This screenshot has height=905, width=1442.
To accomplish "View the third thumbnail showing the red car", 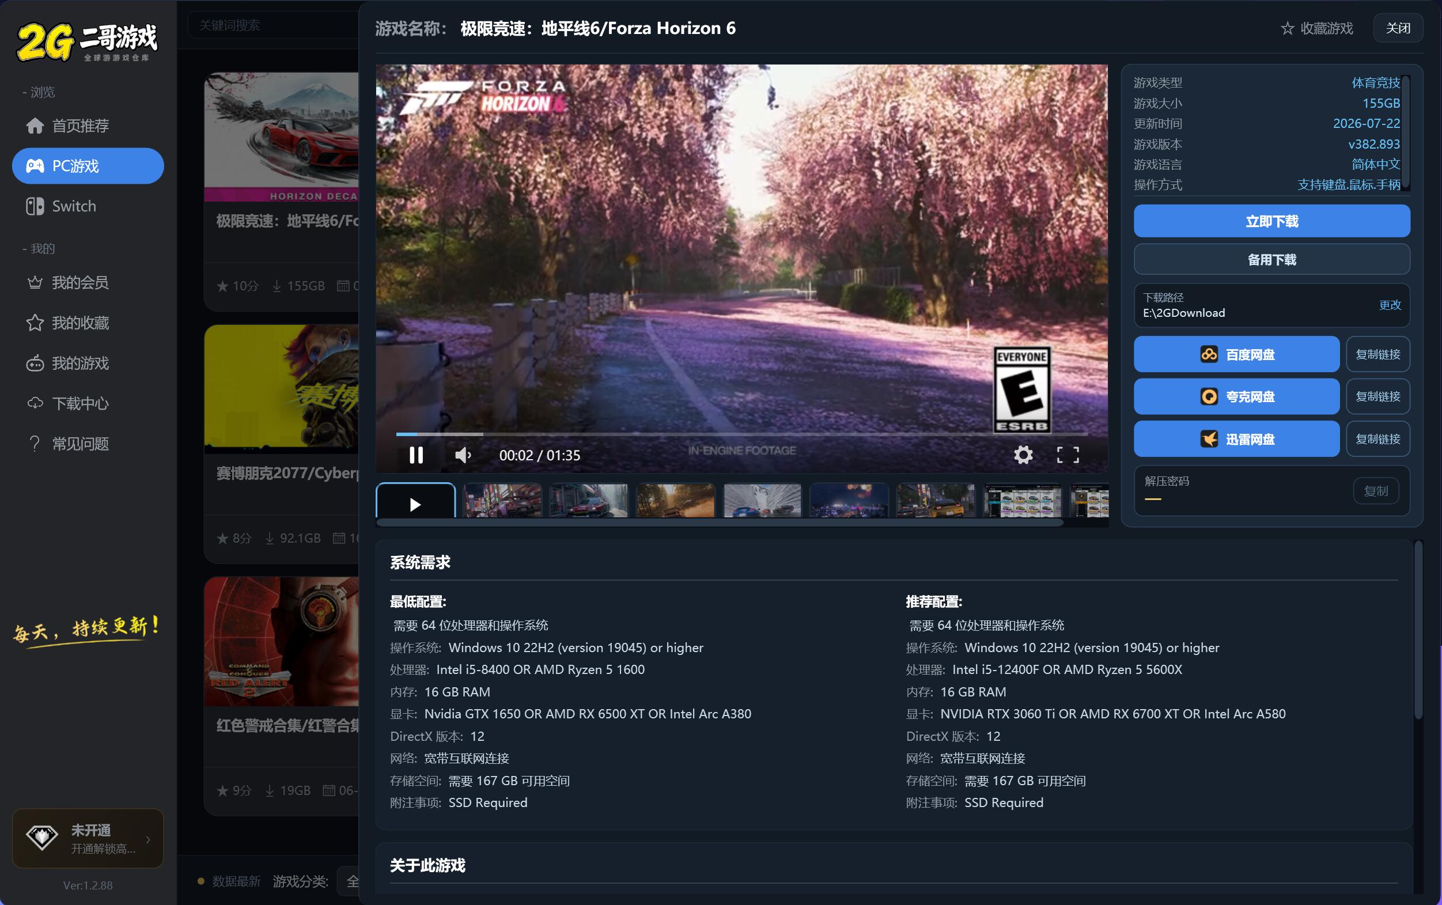I will [588, 501].
